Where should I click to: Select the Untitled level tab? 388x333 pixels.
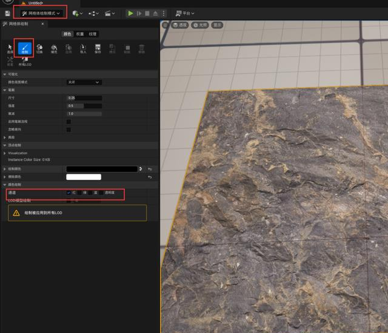pyautogui.click(x=35, y=3)
